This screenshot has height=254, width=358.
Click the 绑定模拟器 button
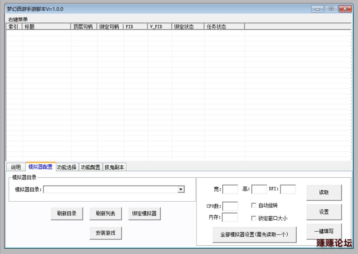144,214
